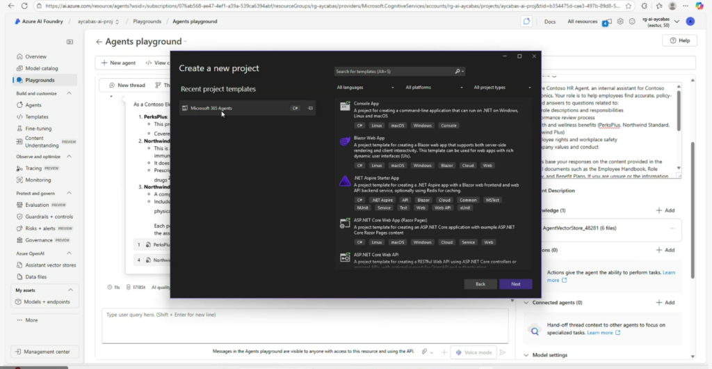The width and height of the screenshot is (712, 369).
Task: Collapse Protect and govern section
Action: [69, 193]
